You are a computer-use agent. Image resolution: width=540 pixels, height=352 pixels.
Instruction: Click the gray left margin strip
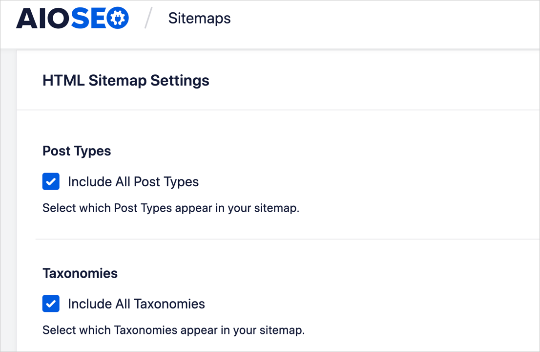[8, 200]
